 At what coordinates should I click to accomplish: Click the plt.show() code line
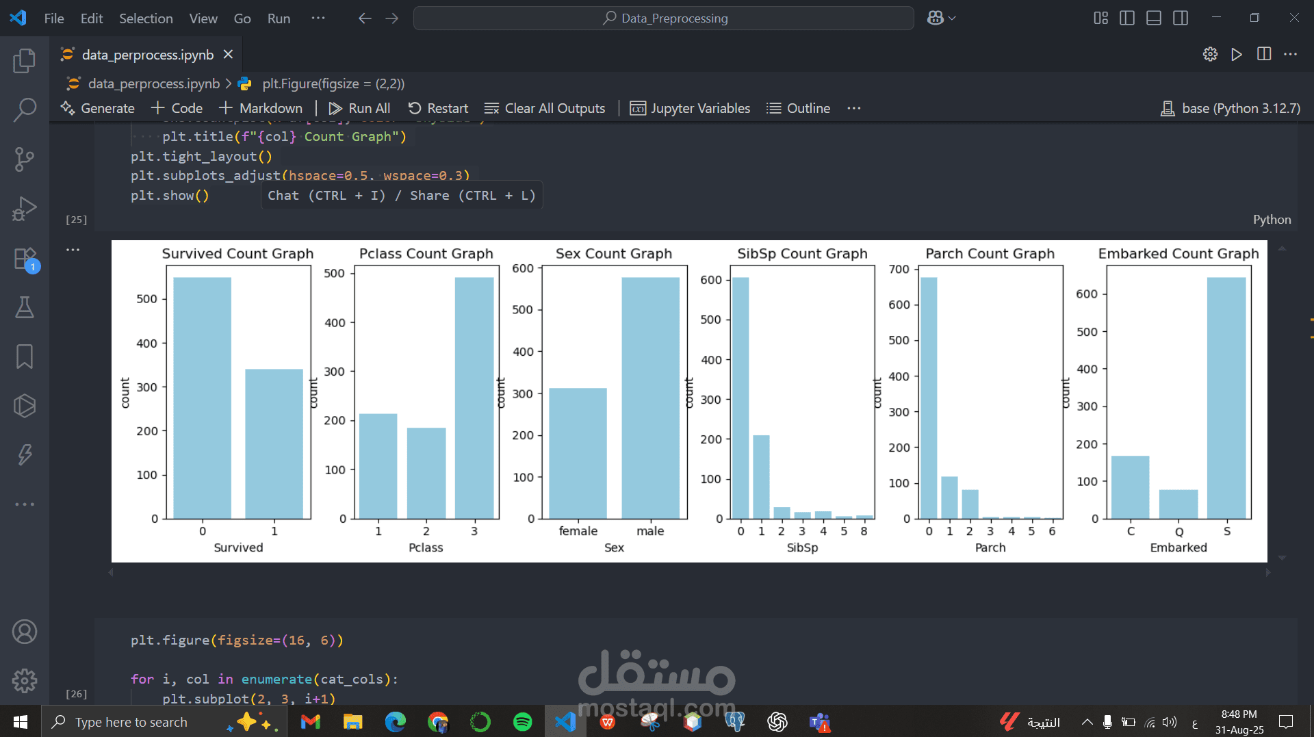click(170, 196)
